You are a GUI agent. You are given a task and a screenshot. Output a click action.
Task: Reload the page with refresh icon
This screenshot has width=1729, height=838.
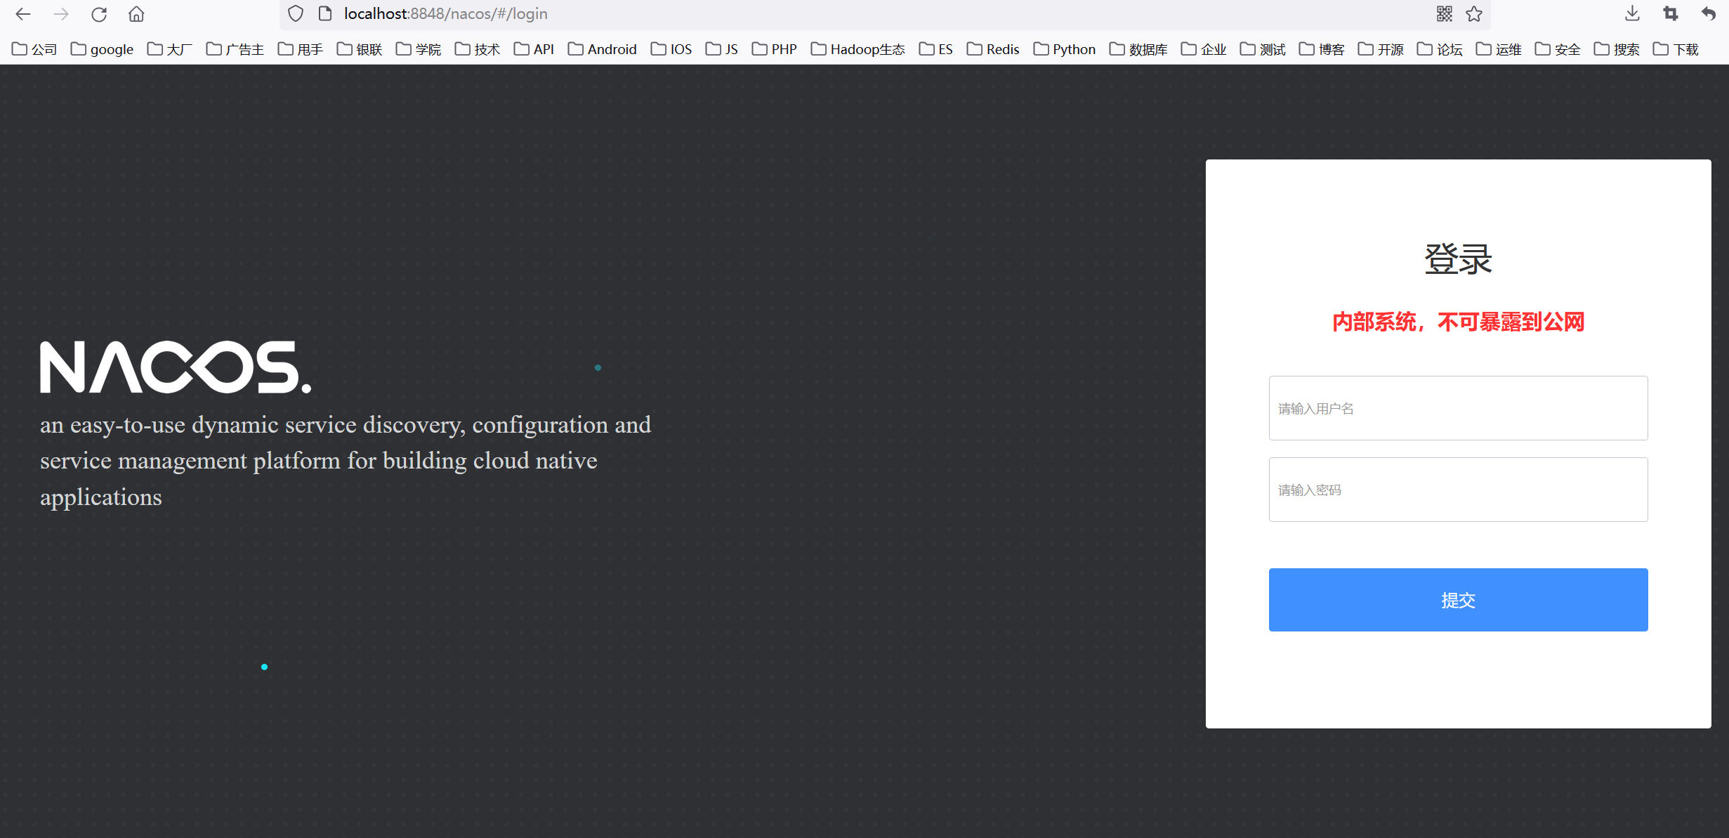tap(99, 14)
